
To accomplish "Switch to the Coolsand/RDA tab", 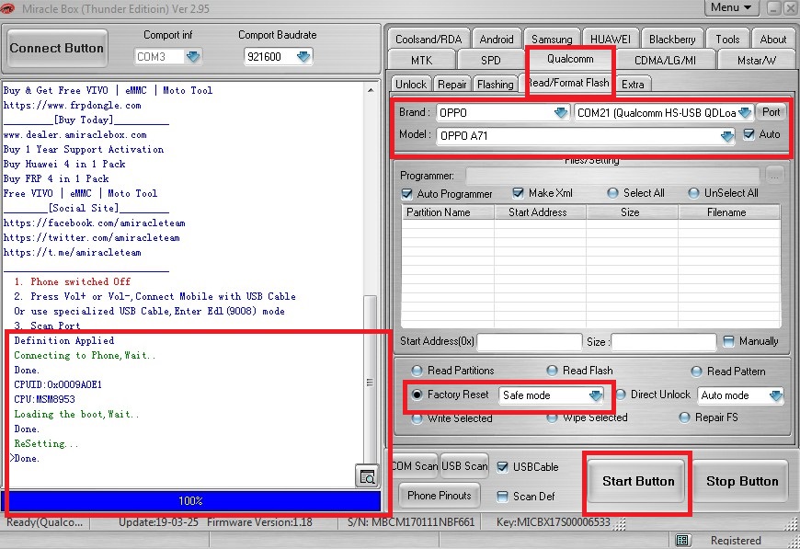I will click(x=429, y=40).
